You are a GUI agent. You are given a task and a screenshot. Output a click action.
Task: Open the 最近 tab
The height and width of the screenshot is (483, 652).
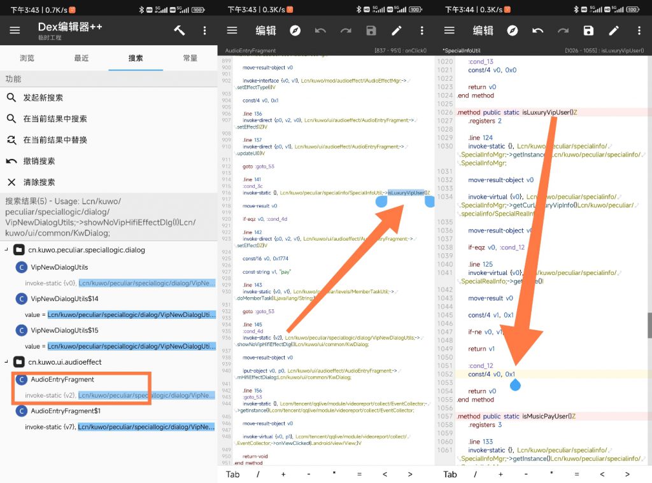click(81, 58)
